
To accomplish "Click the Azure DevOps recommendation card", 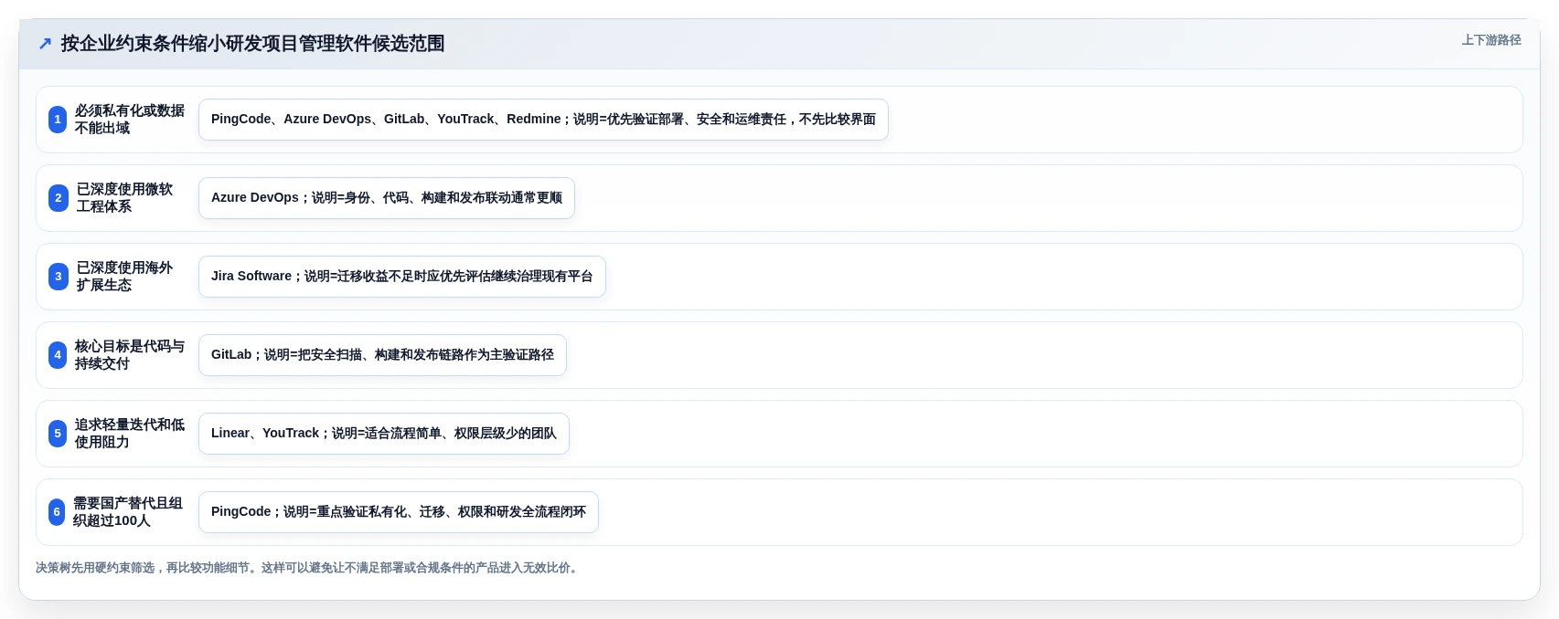I will (x=387, y=198).
